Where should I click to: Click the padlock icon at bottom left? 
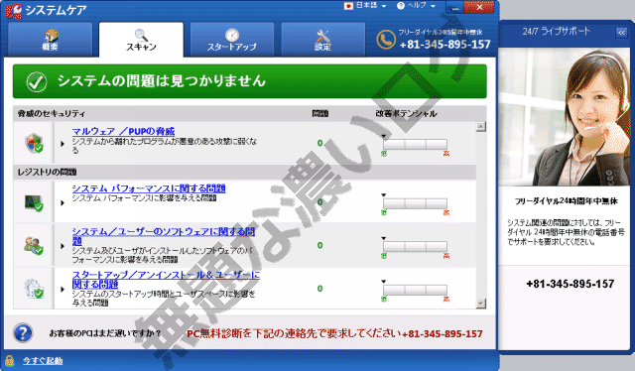click(9, 360)
